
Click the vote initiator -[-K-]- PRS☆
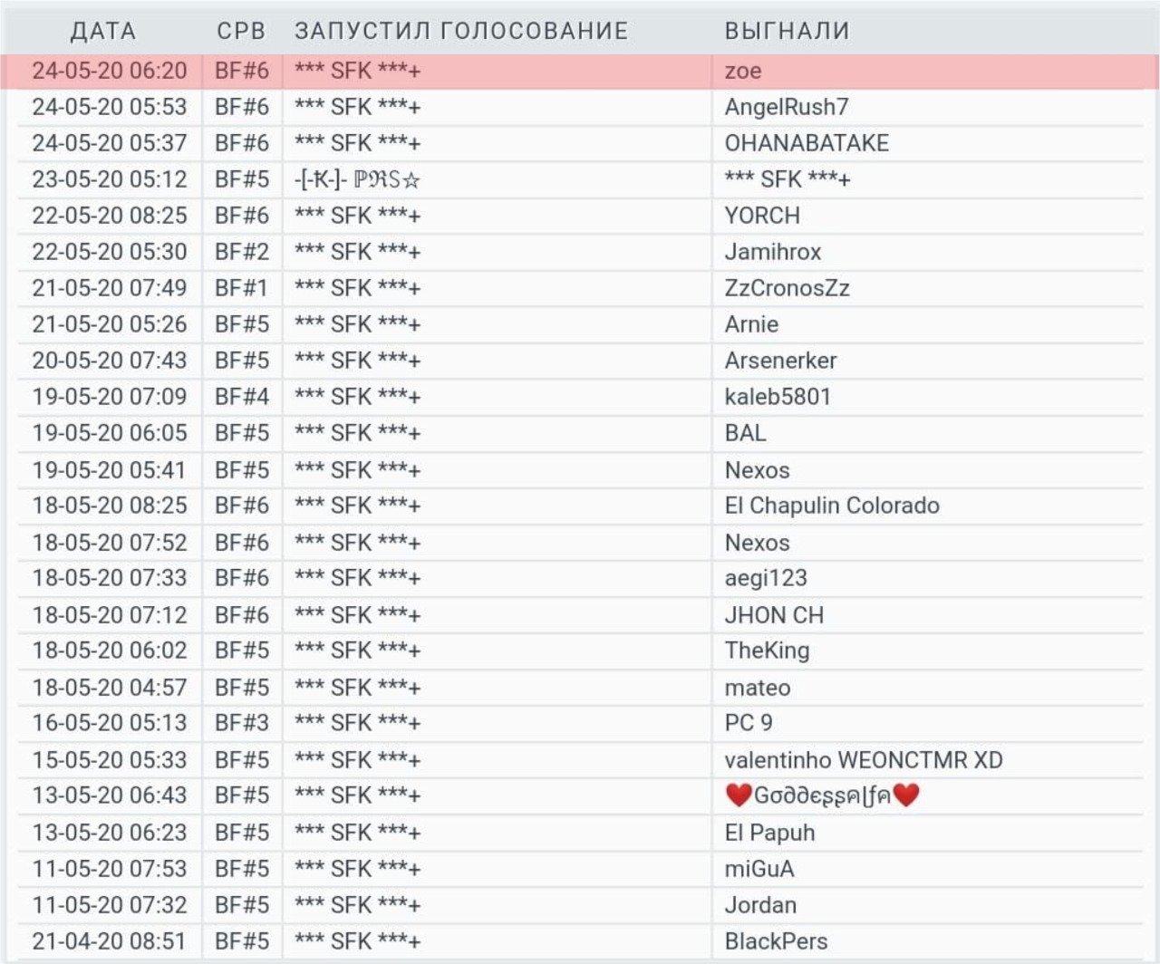(x=357, y=179)
